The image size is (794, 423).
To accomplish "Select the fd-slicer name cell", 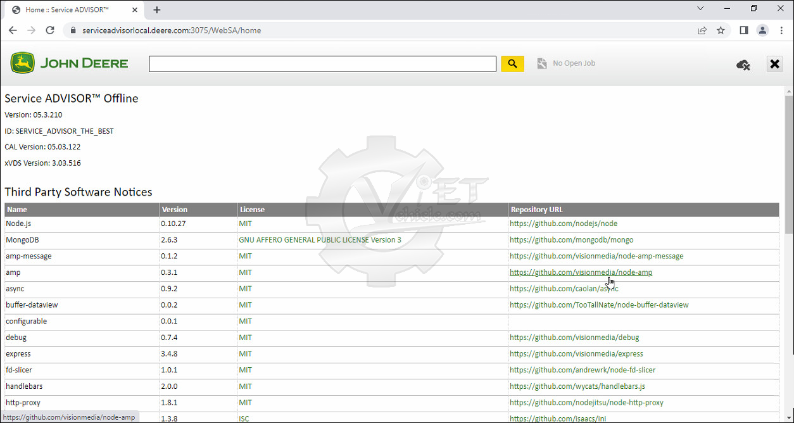I will [82, 370].
